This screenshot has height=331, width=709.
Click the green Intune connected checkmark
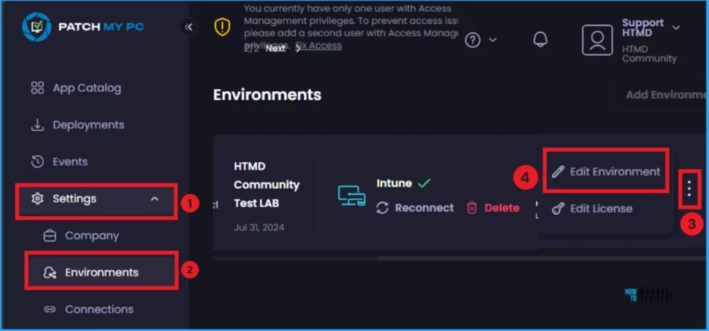[424, 183]
